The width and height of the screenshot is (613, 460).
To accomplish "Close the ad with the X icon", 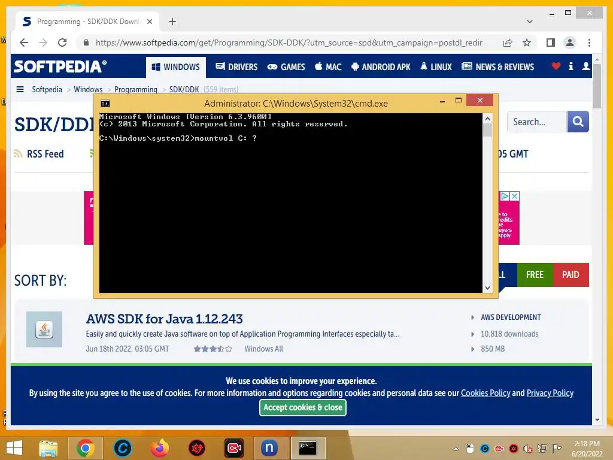I will coord(515,196).
